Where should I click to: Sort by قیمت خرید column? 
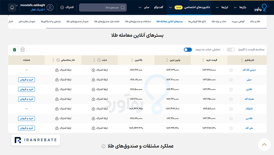click(203, 60)
